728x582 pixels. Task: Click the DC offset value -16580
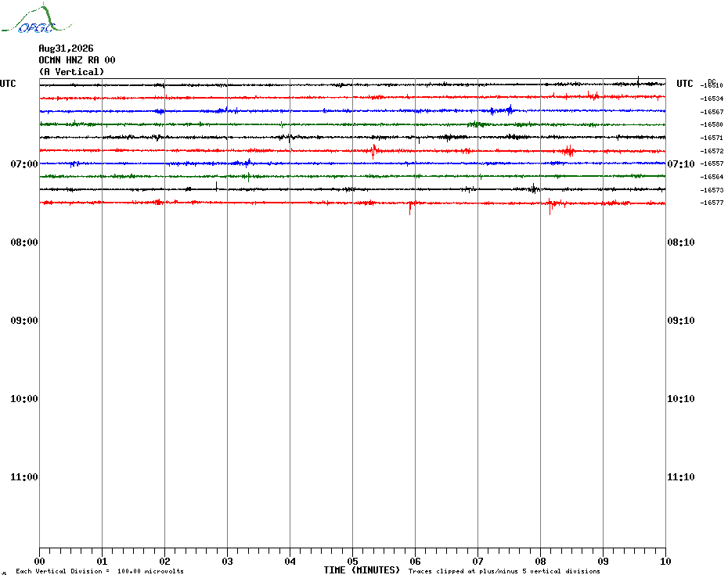tap(712, 125)
